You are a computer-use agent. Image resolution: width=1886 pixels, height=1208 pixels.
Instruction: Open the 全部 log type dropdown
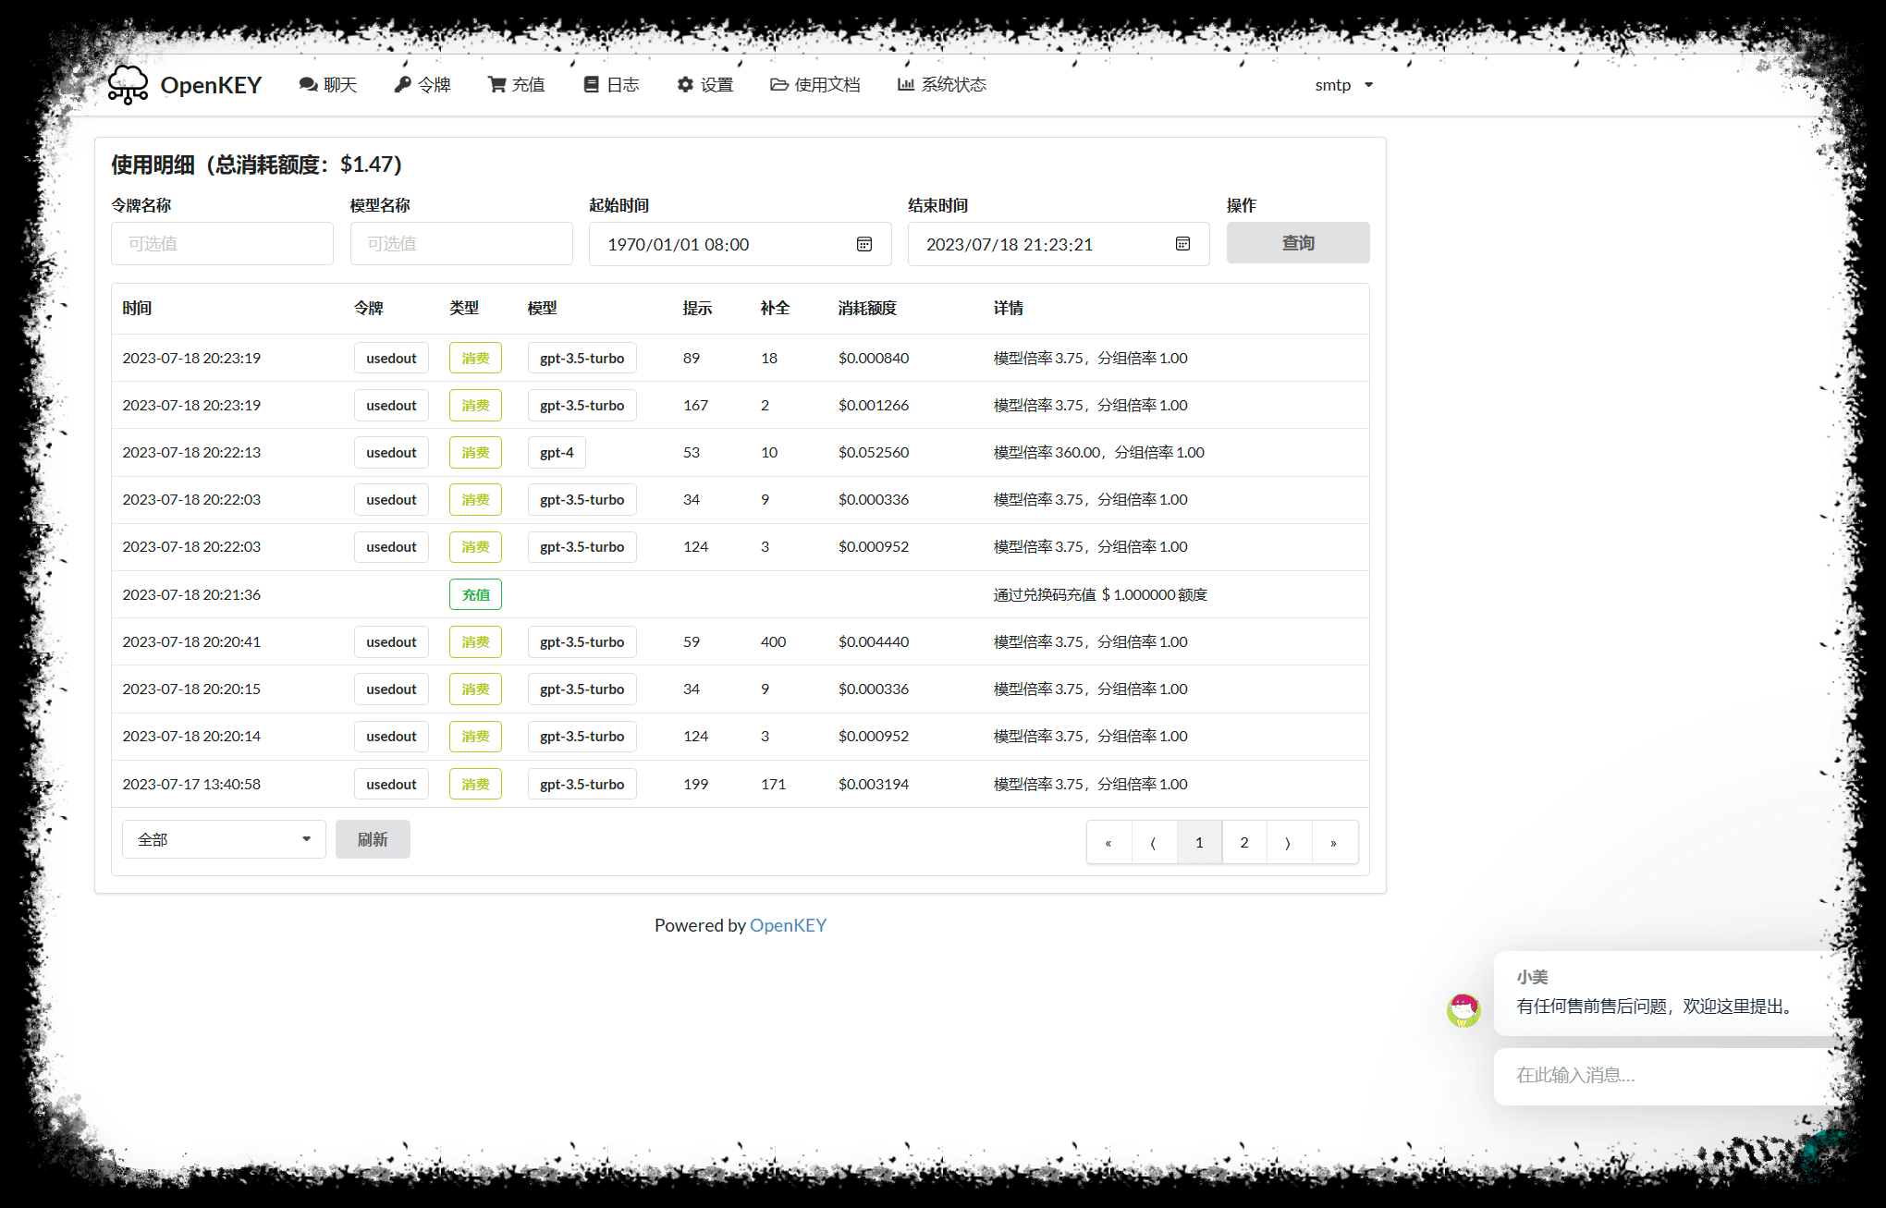tap(224, 839)
